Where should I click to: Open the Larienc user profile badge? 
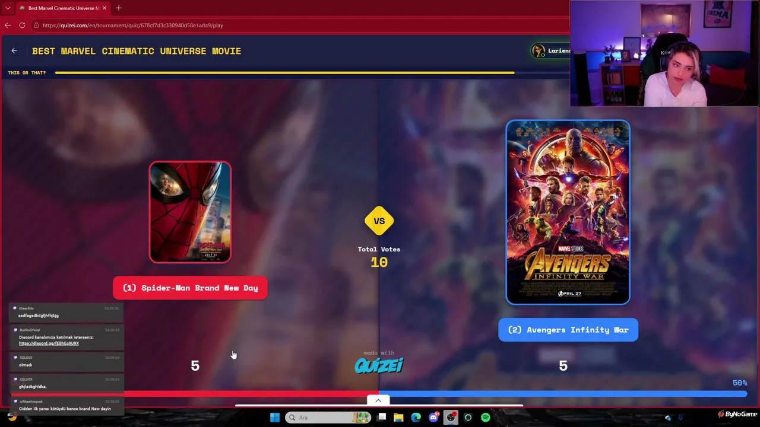click(x=551, y=51)
